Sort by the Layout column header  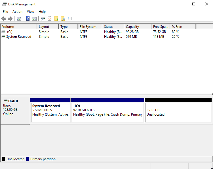point(48,26)
